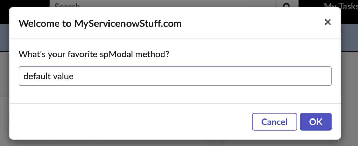Screen dimensions: 358x146
Task: Click the Search box in the header
Action: coord(164,3)
